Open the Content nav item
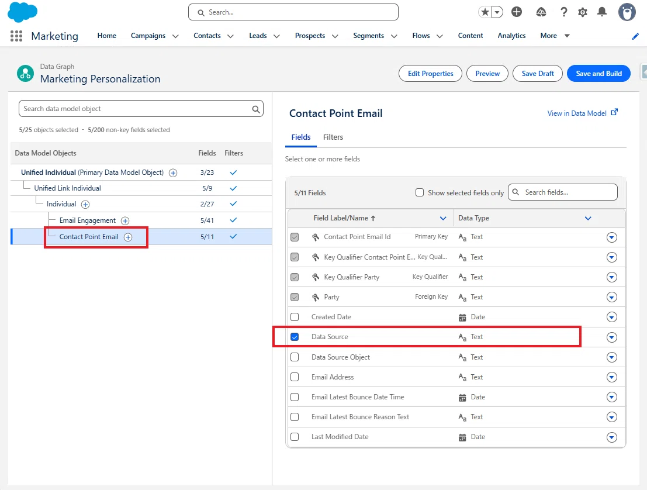Viewport: 647px width, 490px height. point(470,36)
